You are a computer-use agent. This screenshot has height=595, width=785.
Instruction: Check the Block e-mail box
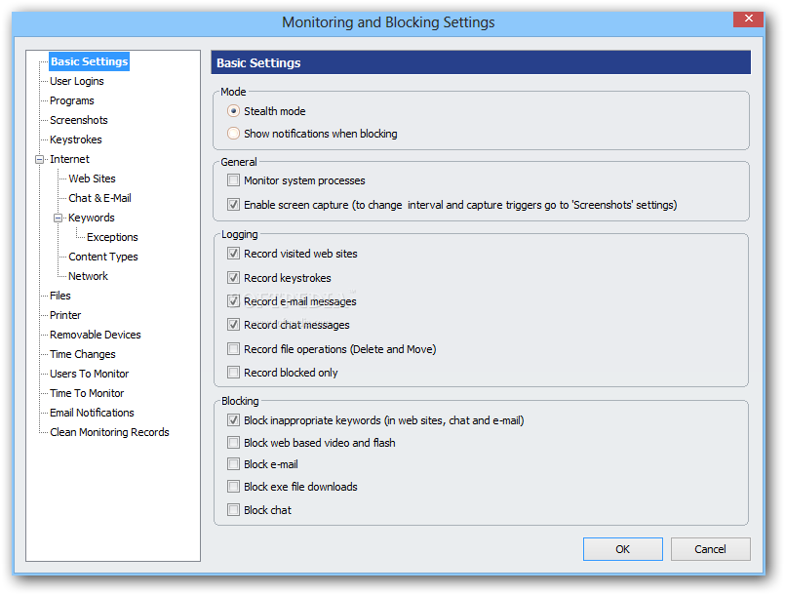233,464
